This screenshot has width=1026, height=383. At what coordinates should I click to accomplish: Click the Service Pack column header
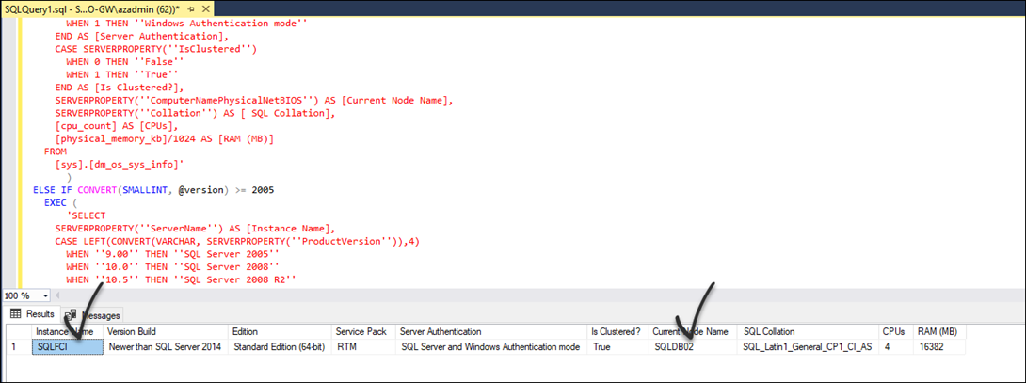(364, 332)
